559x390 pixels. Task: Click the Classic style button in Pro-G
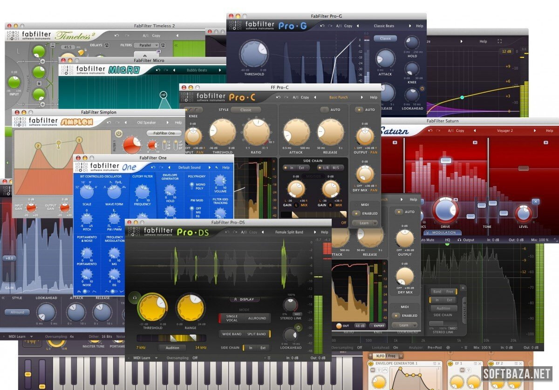[385, 38]
